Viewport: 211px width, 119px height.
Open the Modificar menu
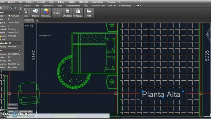click(83, 2)
